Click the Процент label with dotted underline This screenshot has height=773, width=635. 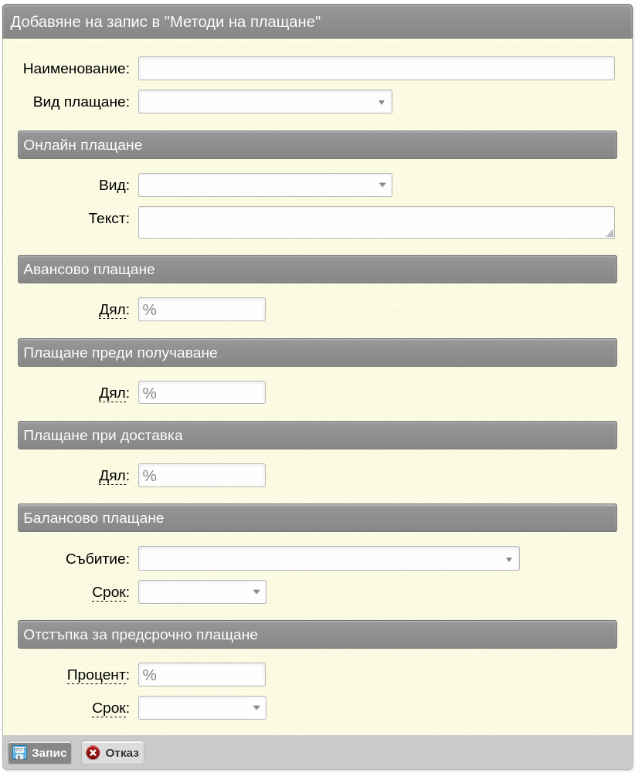coord(98,674)
